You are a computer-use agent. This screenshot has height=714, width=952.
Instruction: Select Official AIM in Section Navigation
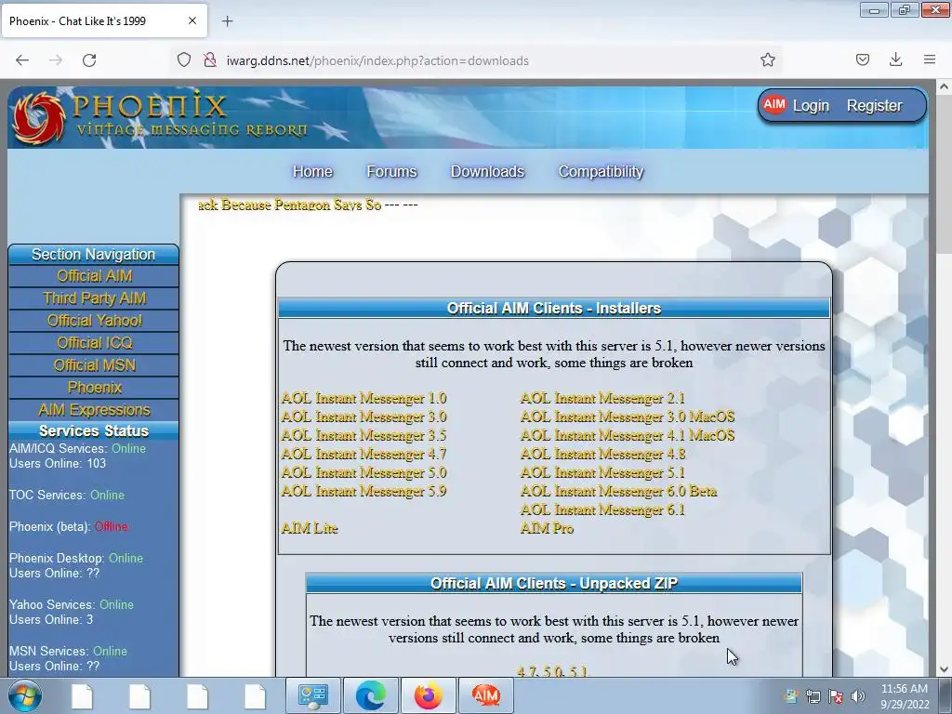pyautogui.click(x=94, y=276)
